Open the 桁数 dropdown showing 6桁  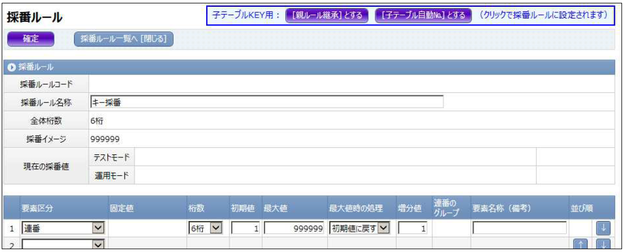click(x=205, y=228)
